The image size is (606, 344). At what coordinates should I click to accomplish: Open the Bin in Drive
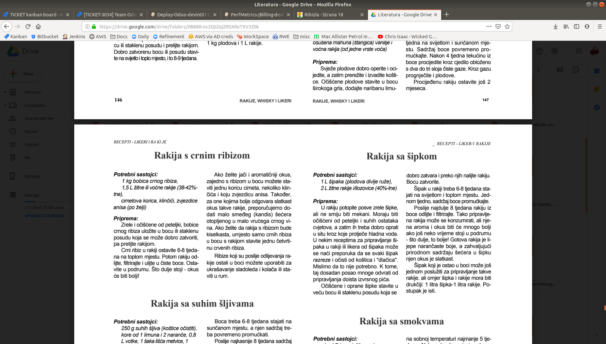pos(27,157)
